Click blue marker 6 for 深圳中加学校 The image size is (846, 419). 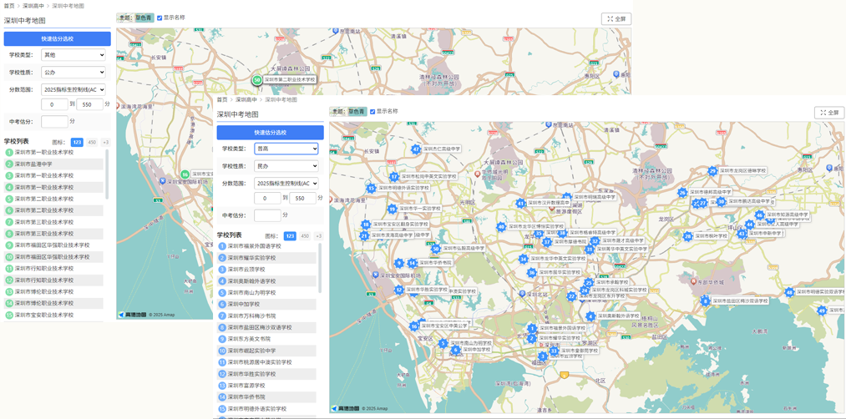[456, 350]
